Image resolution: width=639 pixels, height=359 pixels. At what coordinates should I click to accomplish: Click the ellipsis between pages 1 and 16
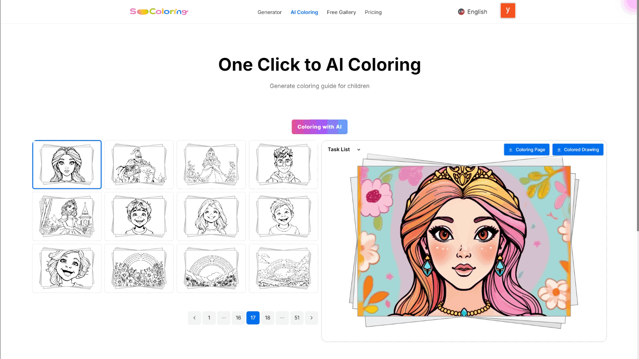tap(224, 318)
